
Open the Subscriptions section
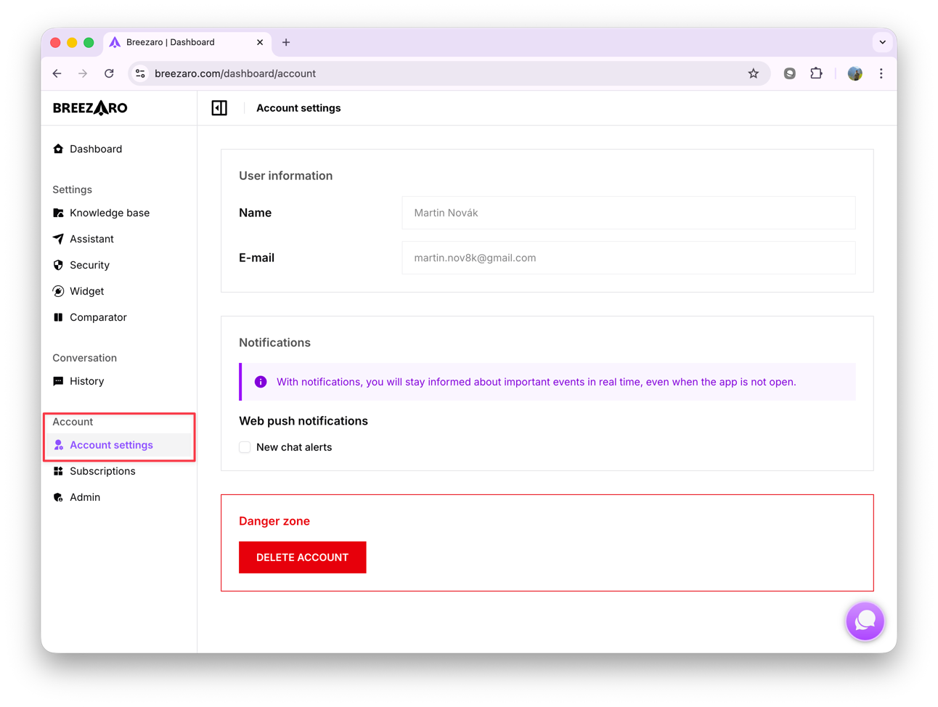(102, 471)
